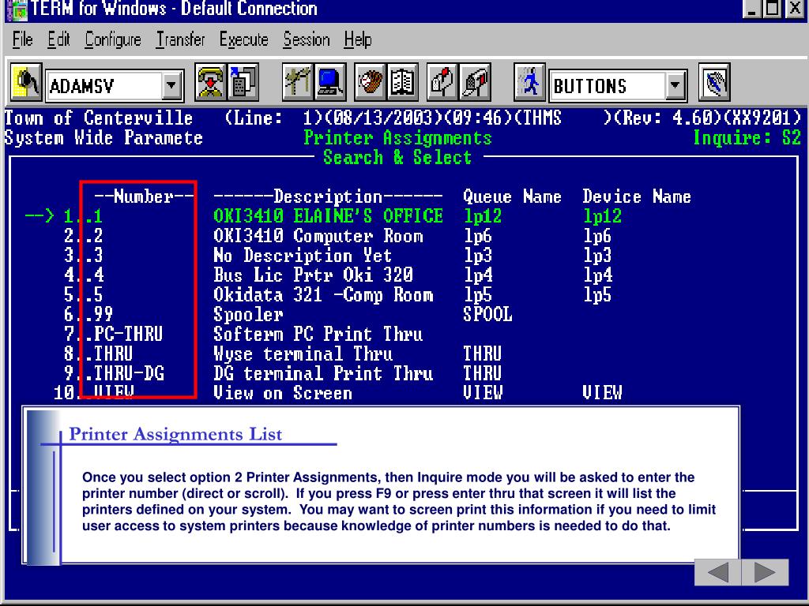Select the OKI3410 Computer Room printer row
The image size is (809, 606).
[x=318, y=236]
